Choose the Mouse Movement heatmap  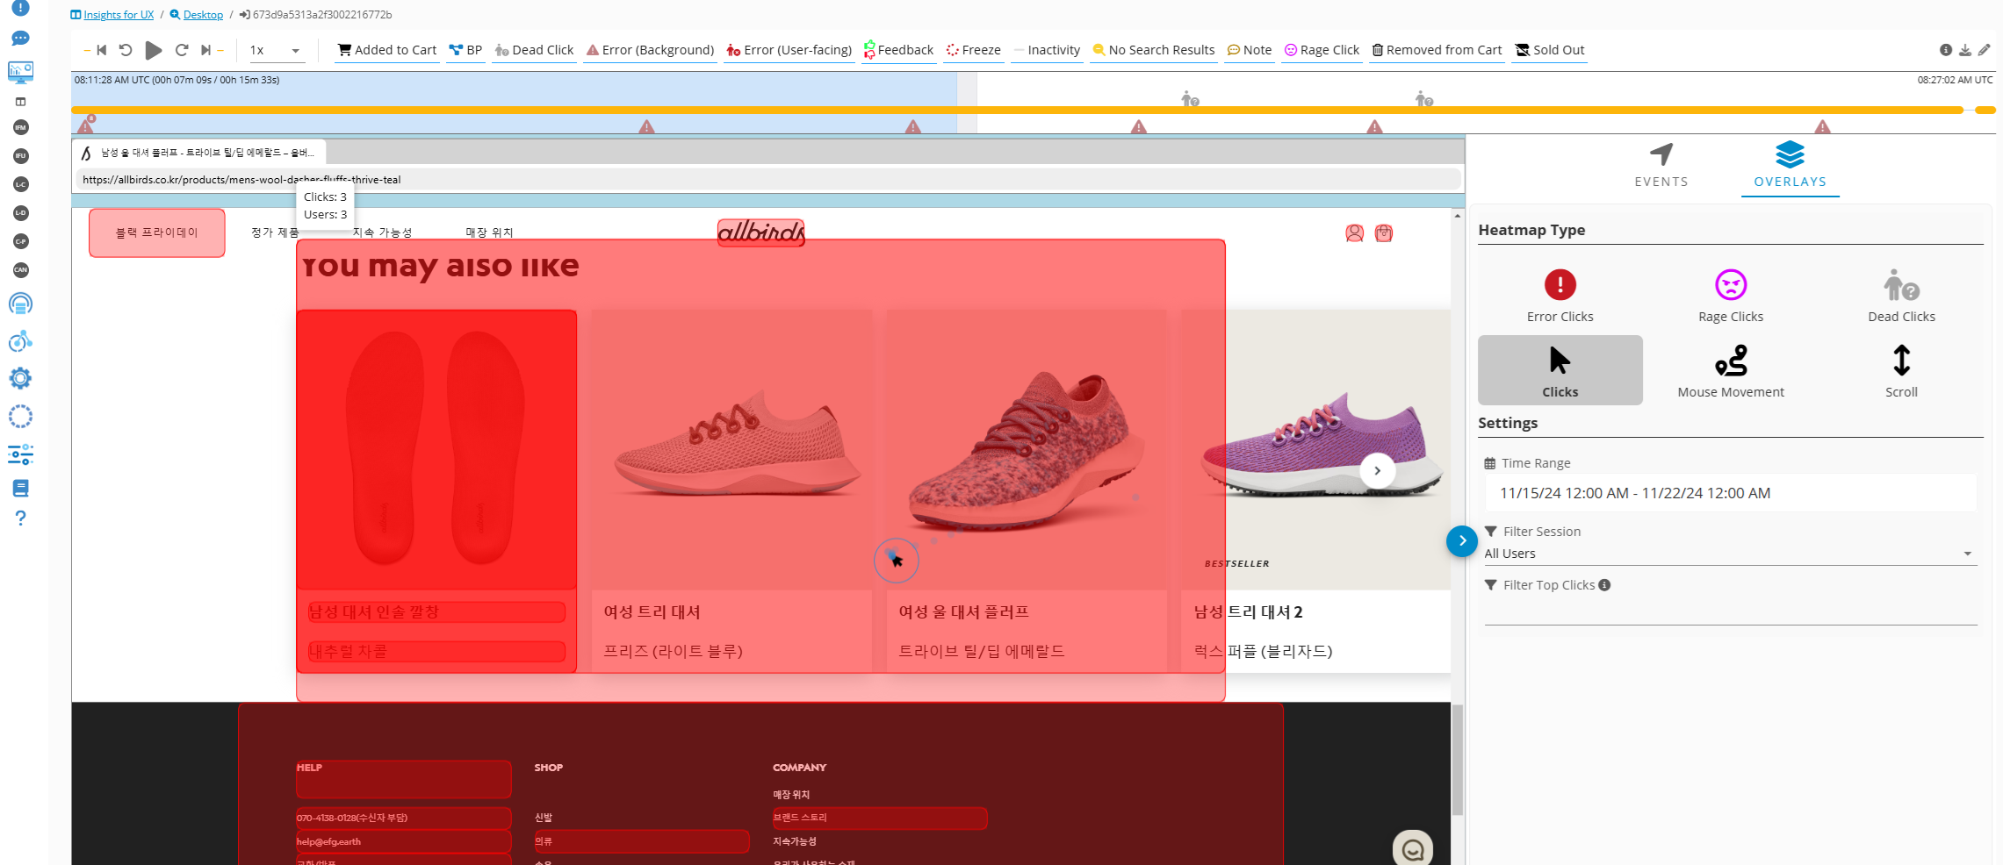click(1730, 370)
